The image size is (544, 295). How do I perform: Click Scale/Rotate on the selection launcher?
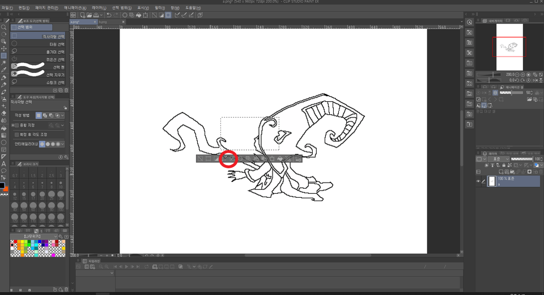tap(271, 159)
